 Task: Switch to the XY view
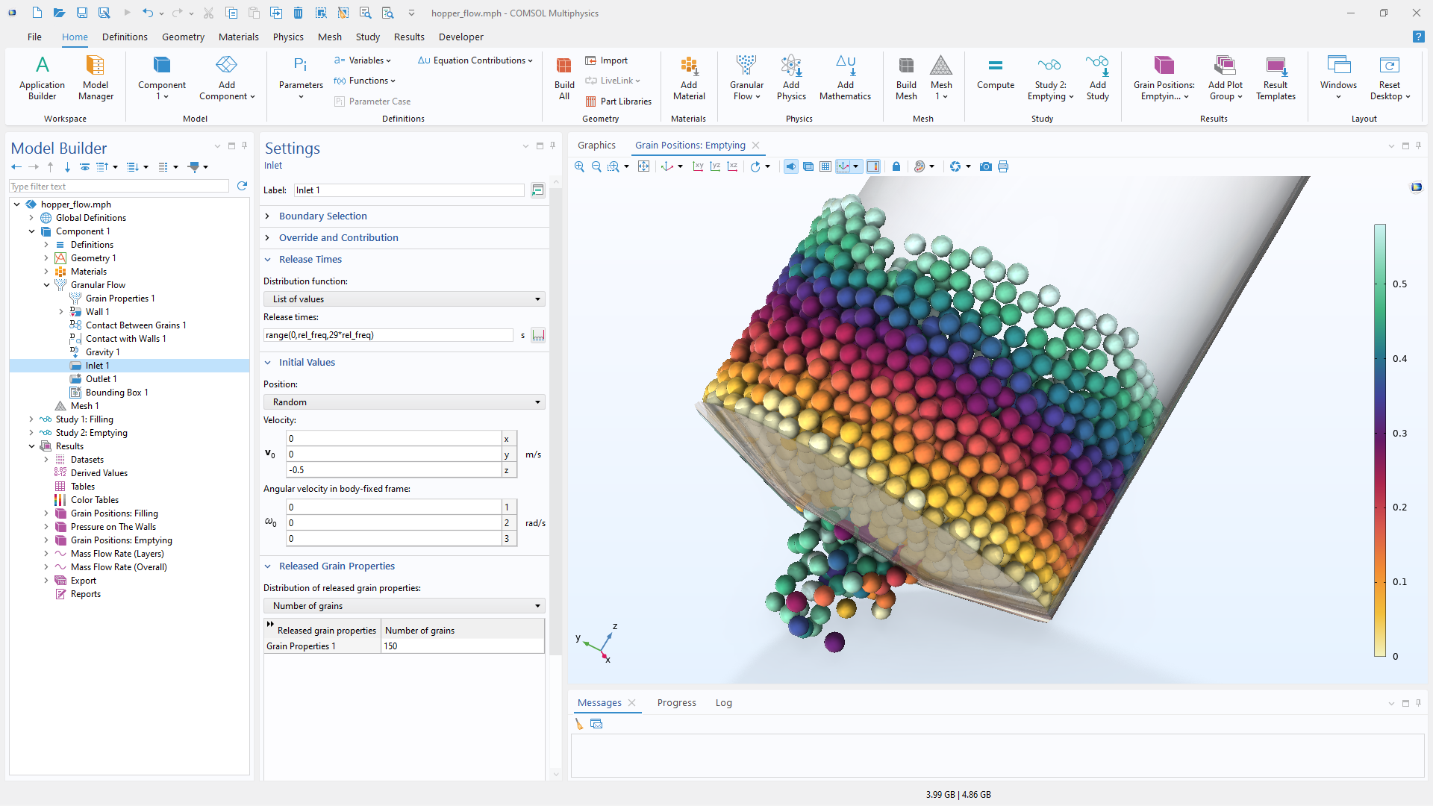click(x=698, y=166)
